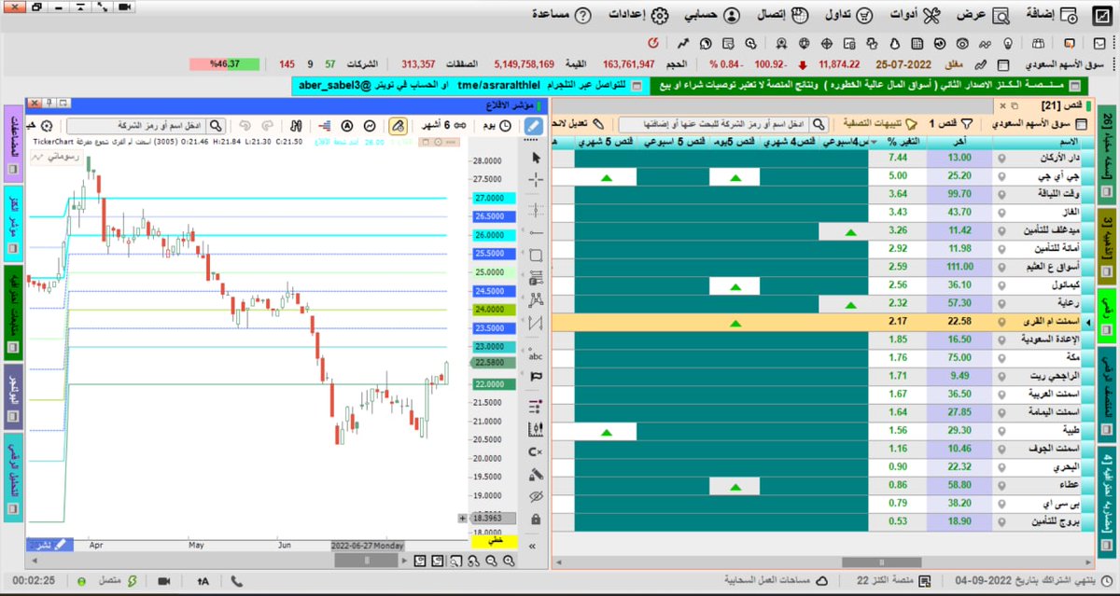Click the N-shaped zigzag pattern tool
Image resolution: width=1120 pixels, height=596 pixels.
pos(536,323)
